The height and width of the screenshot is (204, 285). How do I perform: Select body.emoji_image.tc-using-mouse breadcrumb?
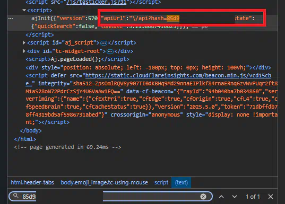pyautogui.click(x=104, y=182)
